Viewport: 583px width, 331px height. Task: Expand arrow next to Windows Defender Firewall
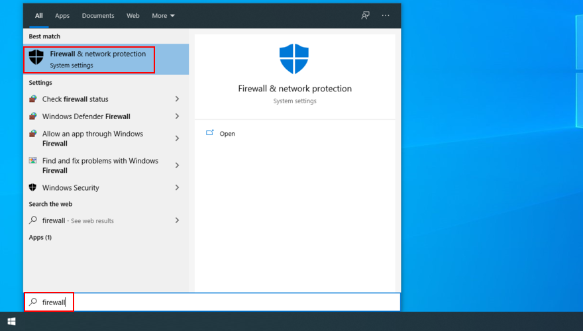177,117
